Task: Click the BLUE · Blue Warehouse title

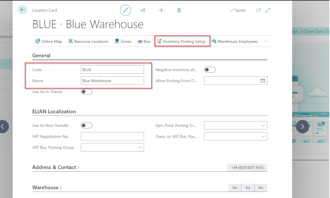Action: 88,24
